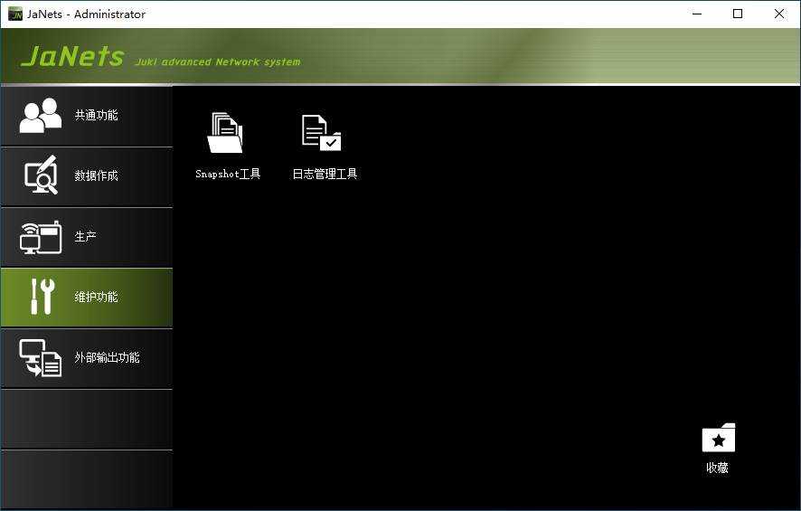Click the 日志管理工具 text label
The height and width of the screenshot is (511, 801).
pos(325,175)
